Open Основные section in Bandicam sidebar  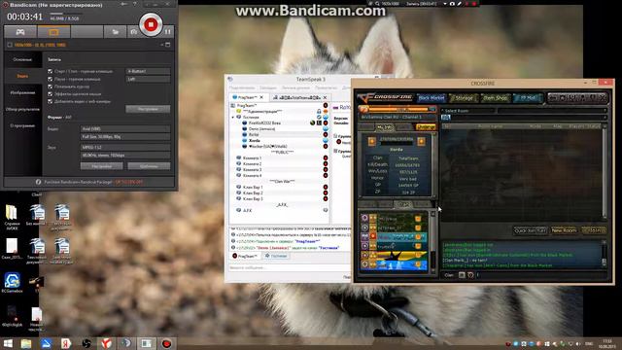[x=22, y=59]
